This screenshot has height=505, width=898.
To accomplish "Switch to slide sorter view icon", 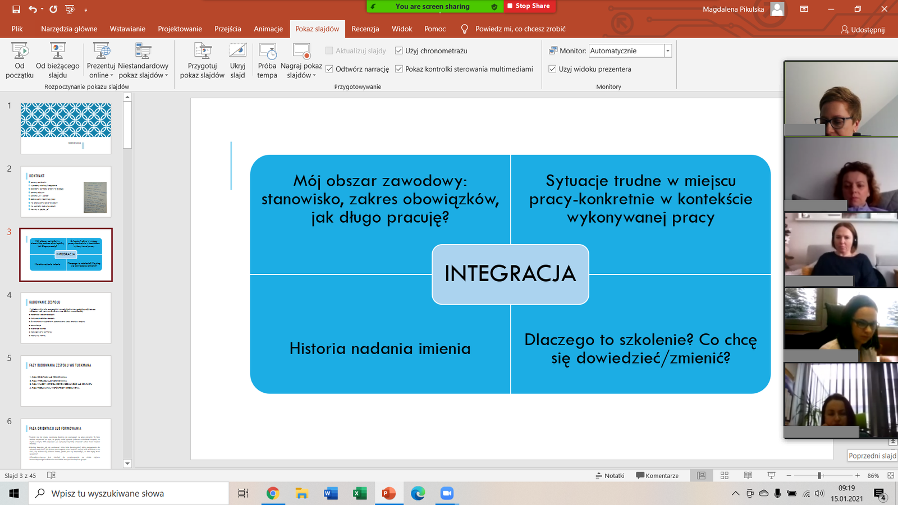I will [x=725, y=475].
